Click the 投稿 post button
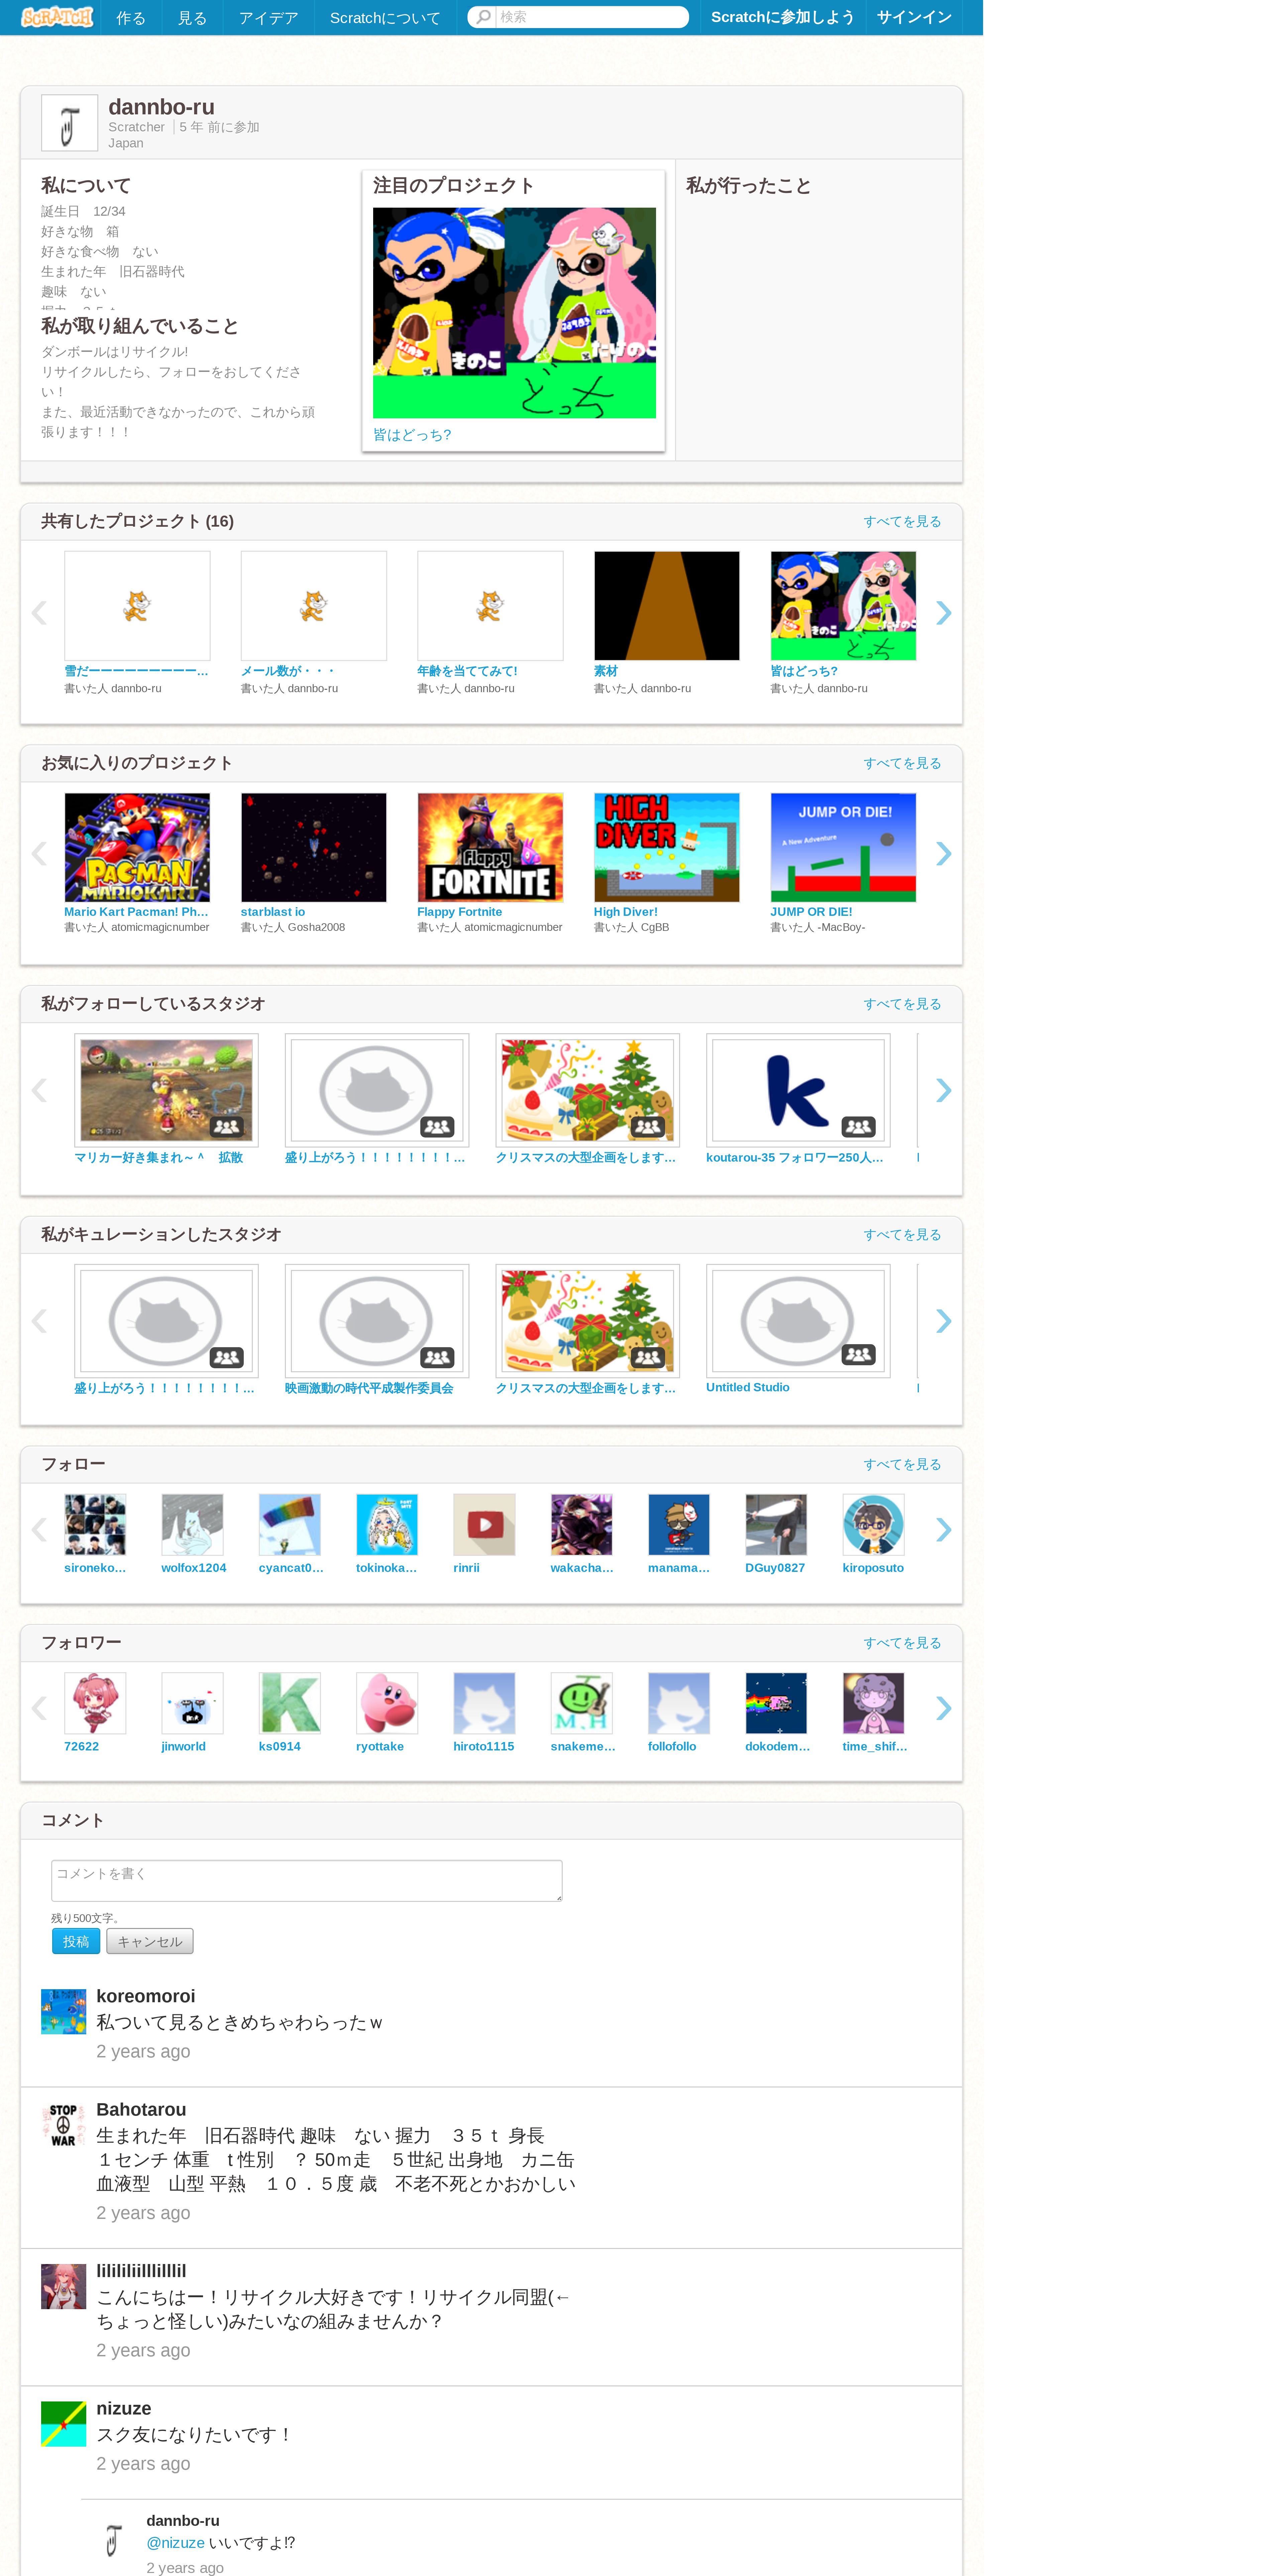The image size is (1288, 2576). pos(76,1941)
